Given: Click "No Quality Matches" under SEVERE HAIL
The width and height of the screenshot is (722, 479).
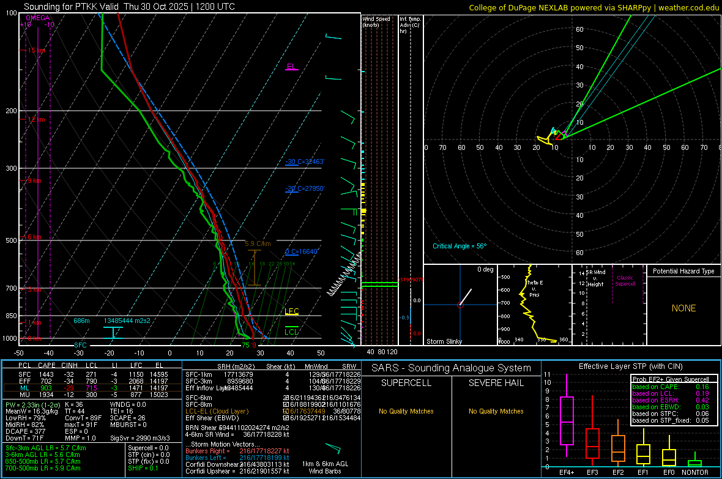Looking at the screenshot, I should pyautogui.click(x=496, y=411).
